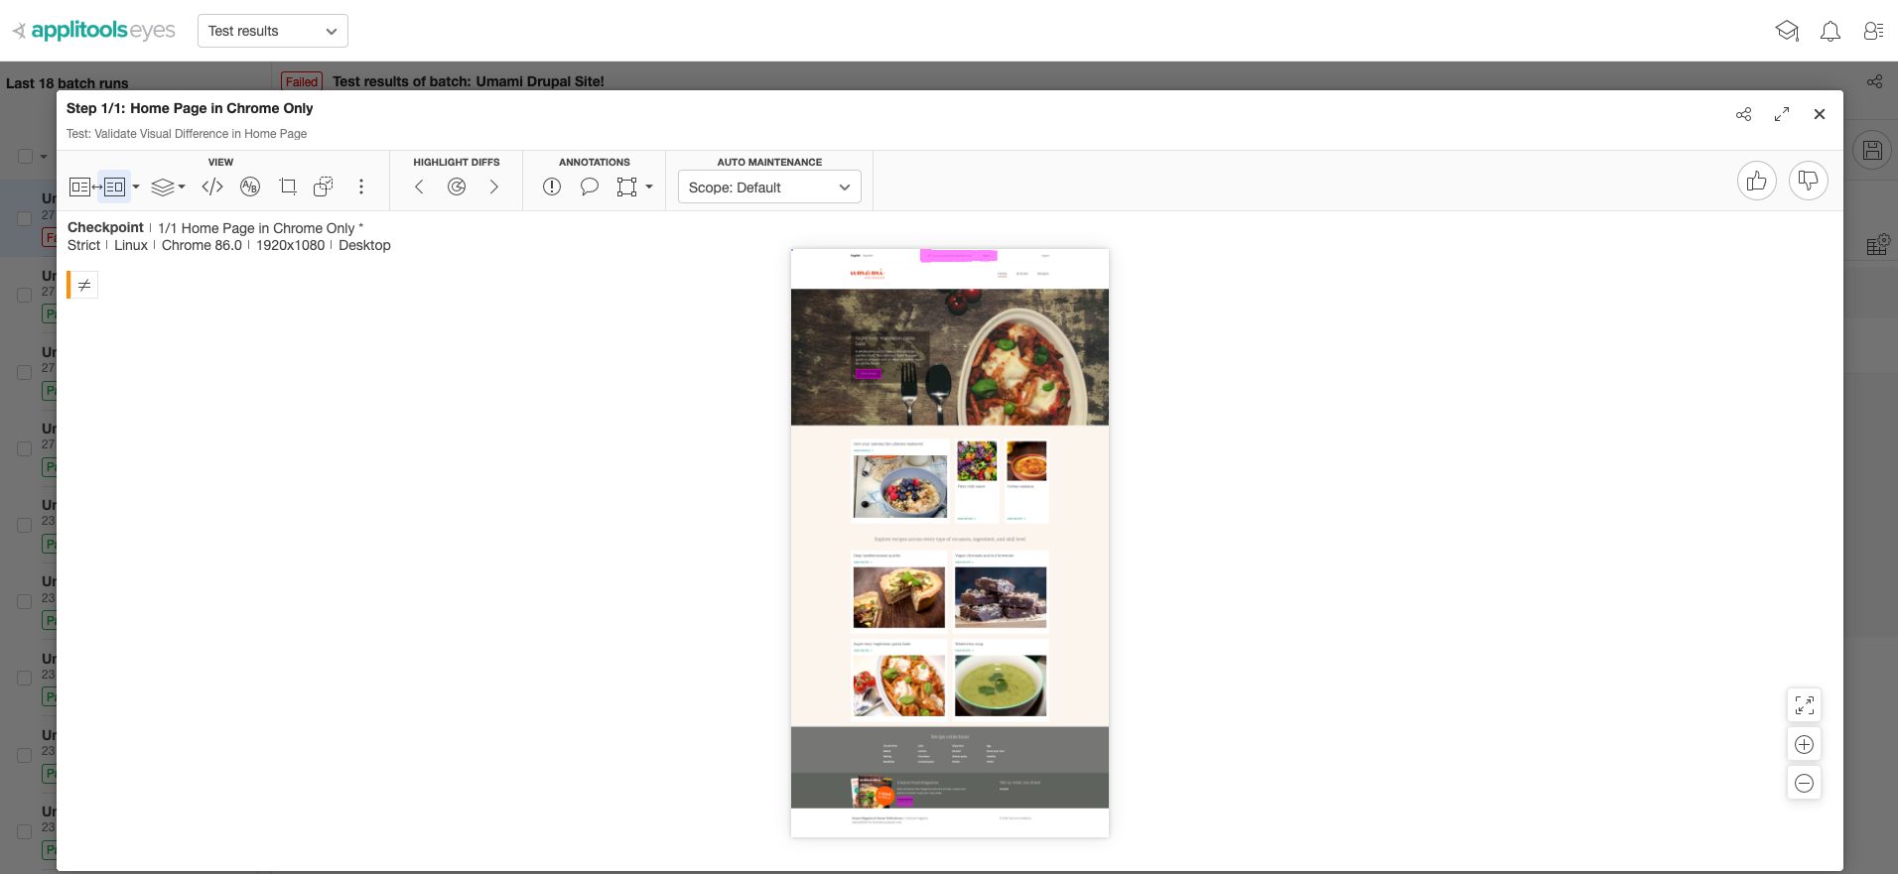Click the Umami home page screenshot thumbnail
1898x874 pixels.
point(949,542)
